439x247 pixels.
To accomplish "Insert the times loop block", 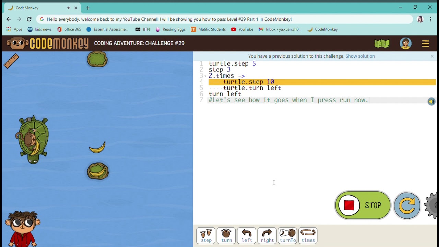I will click(308, 236).
